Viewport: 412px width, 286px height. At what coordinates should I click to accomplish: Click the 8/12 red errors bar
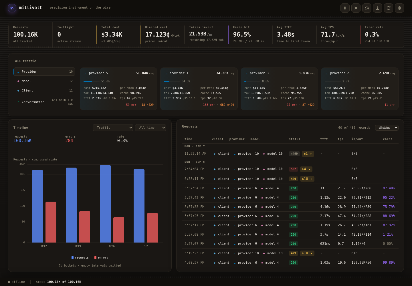click(x=51, y=222)
